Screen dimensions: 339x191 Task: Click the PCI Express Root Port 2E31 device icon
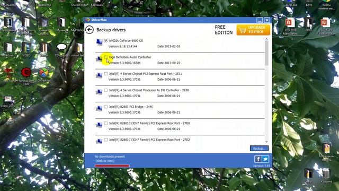(99, 75)
